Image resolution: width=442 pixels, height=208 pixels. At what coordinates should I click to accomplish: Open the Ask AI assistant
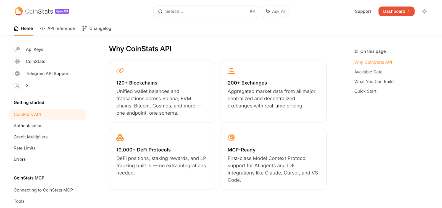275,11
